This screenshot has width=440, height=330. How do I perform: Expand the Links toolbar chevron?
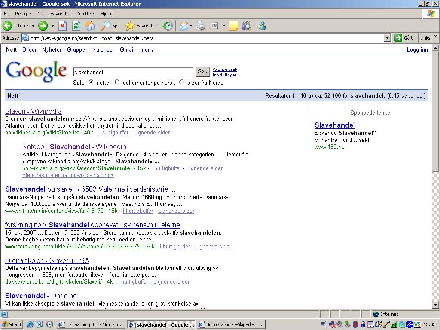pyautogui.click(x=436, y=37)
